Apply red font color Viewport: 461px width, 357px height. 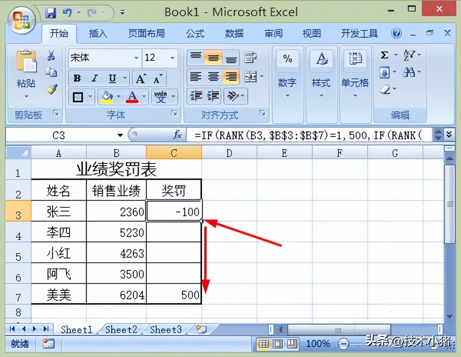pyautogui.click(x=132, y=97)
